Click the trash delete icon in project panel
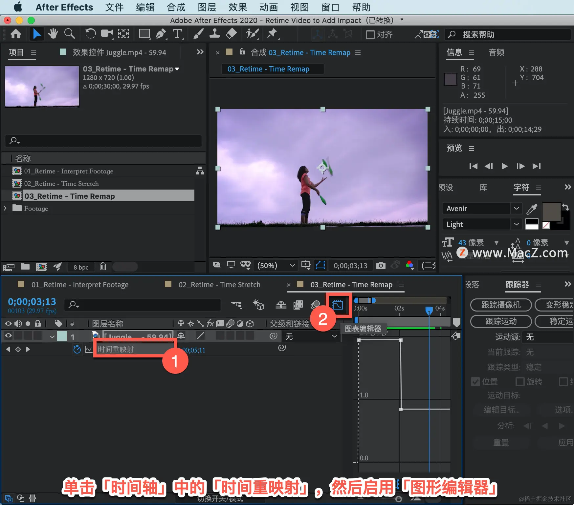574x505 pixels. coord(103,267)
